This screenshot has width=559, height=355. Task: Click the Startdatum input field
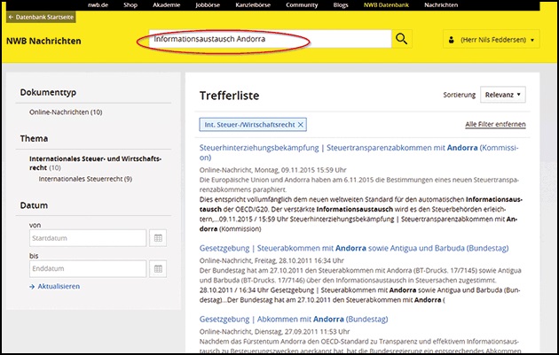pyautogui.click(x=87, y=237)
